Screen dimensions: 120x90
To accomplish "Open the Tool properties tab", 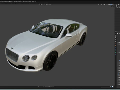I will point(116,34).
